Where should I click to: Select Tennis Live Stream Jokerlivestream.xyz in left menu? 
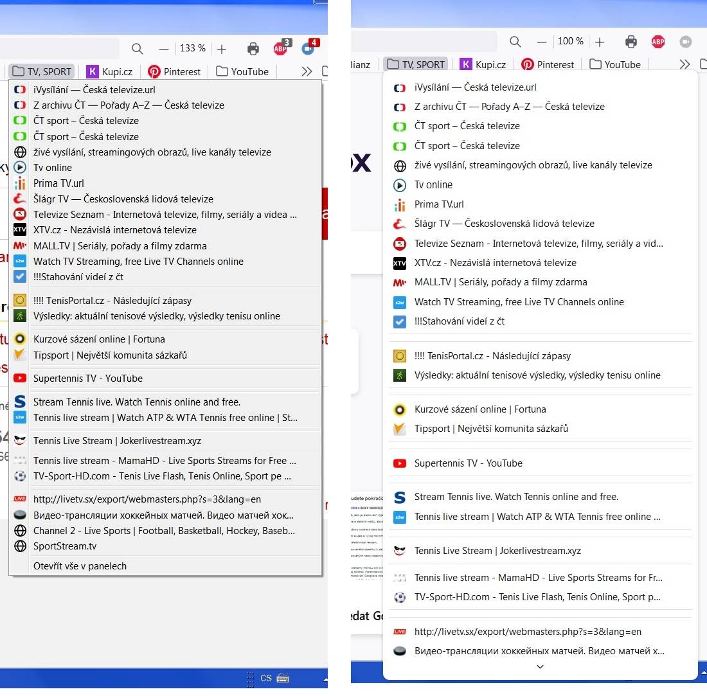point(165,440)
